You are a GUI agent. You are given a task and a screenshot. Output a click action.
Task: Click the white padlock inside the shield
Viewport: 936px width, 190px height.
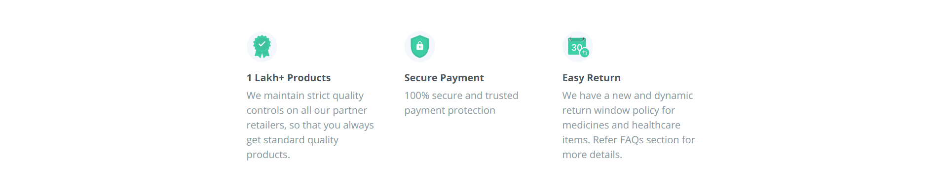click(x=420, y=46)
